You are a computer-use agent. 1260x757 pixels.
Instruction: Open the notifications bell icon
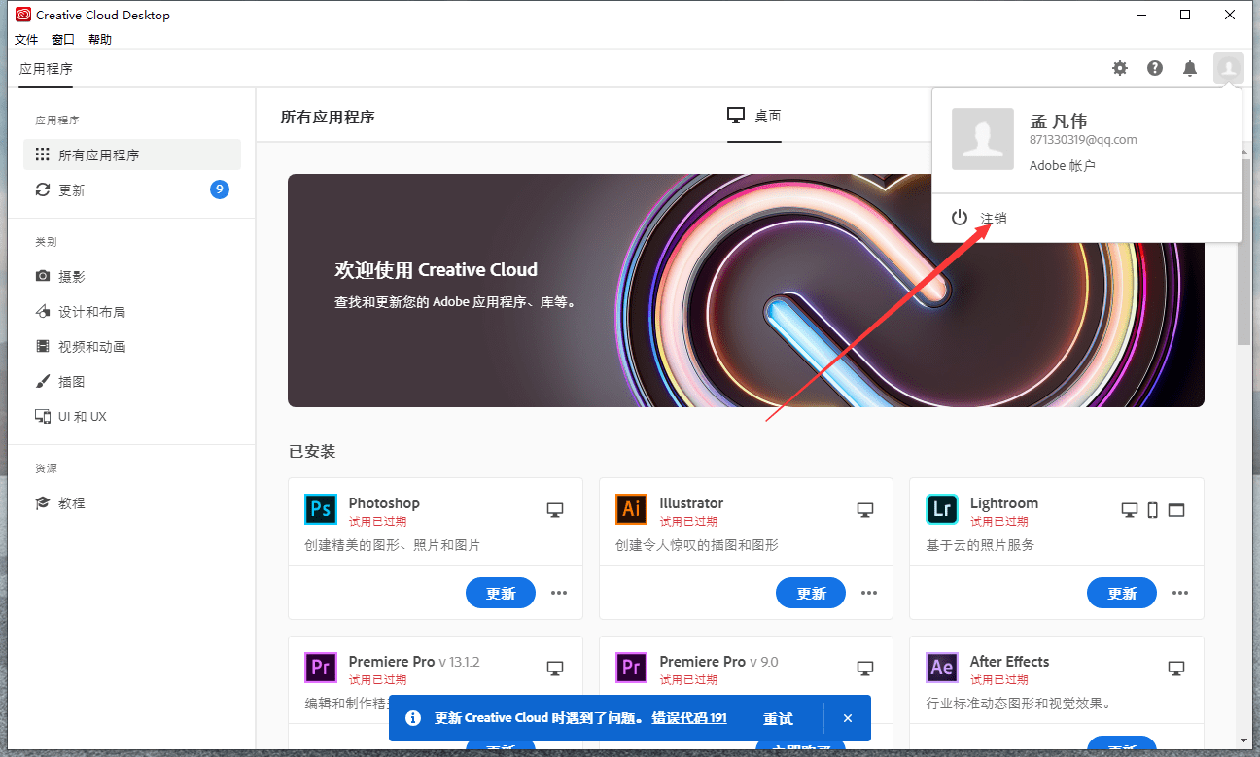pyautogui.click(x=1190, y=68)
